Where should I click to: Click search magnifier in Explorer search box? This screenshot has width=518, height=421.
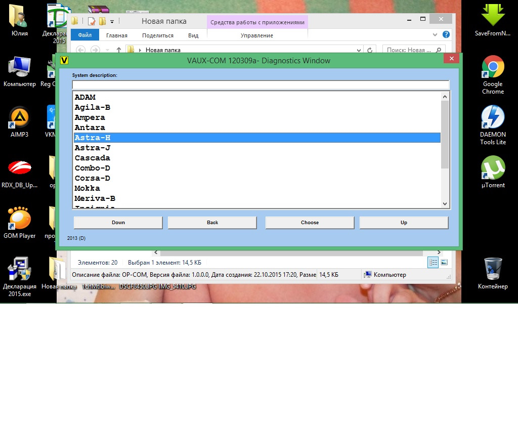click(439, 50)
